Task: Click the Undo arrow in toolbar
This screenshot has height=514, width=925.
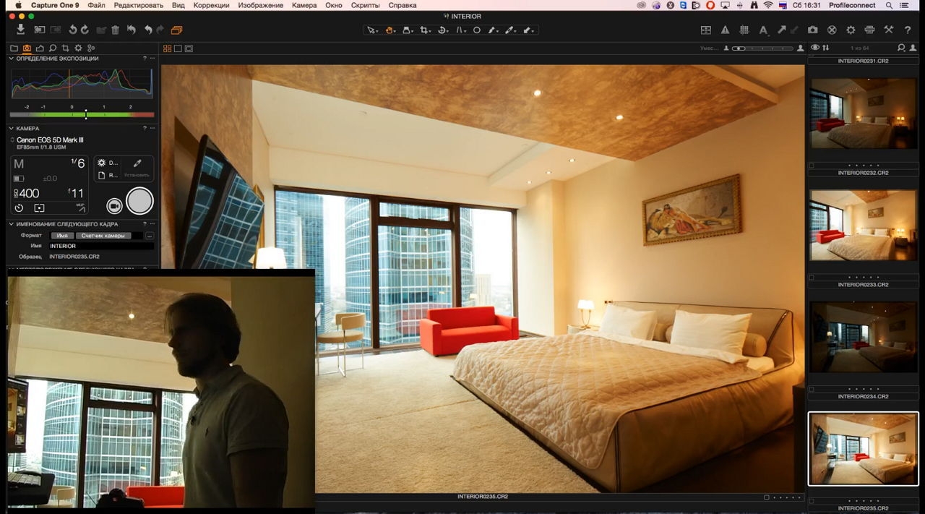Action: pyautogui.click(x=148, y=30)
